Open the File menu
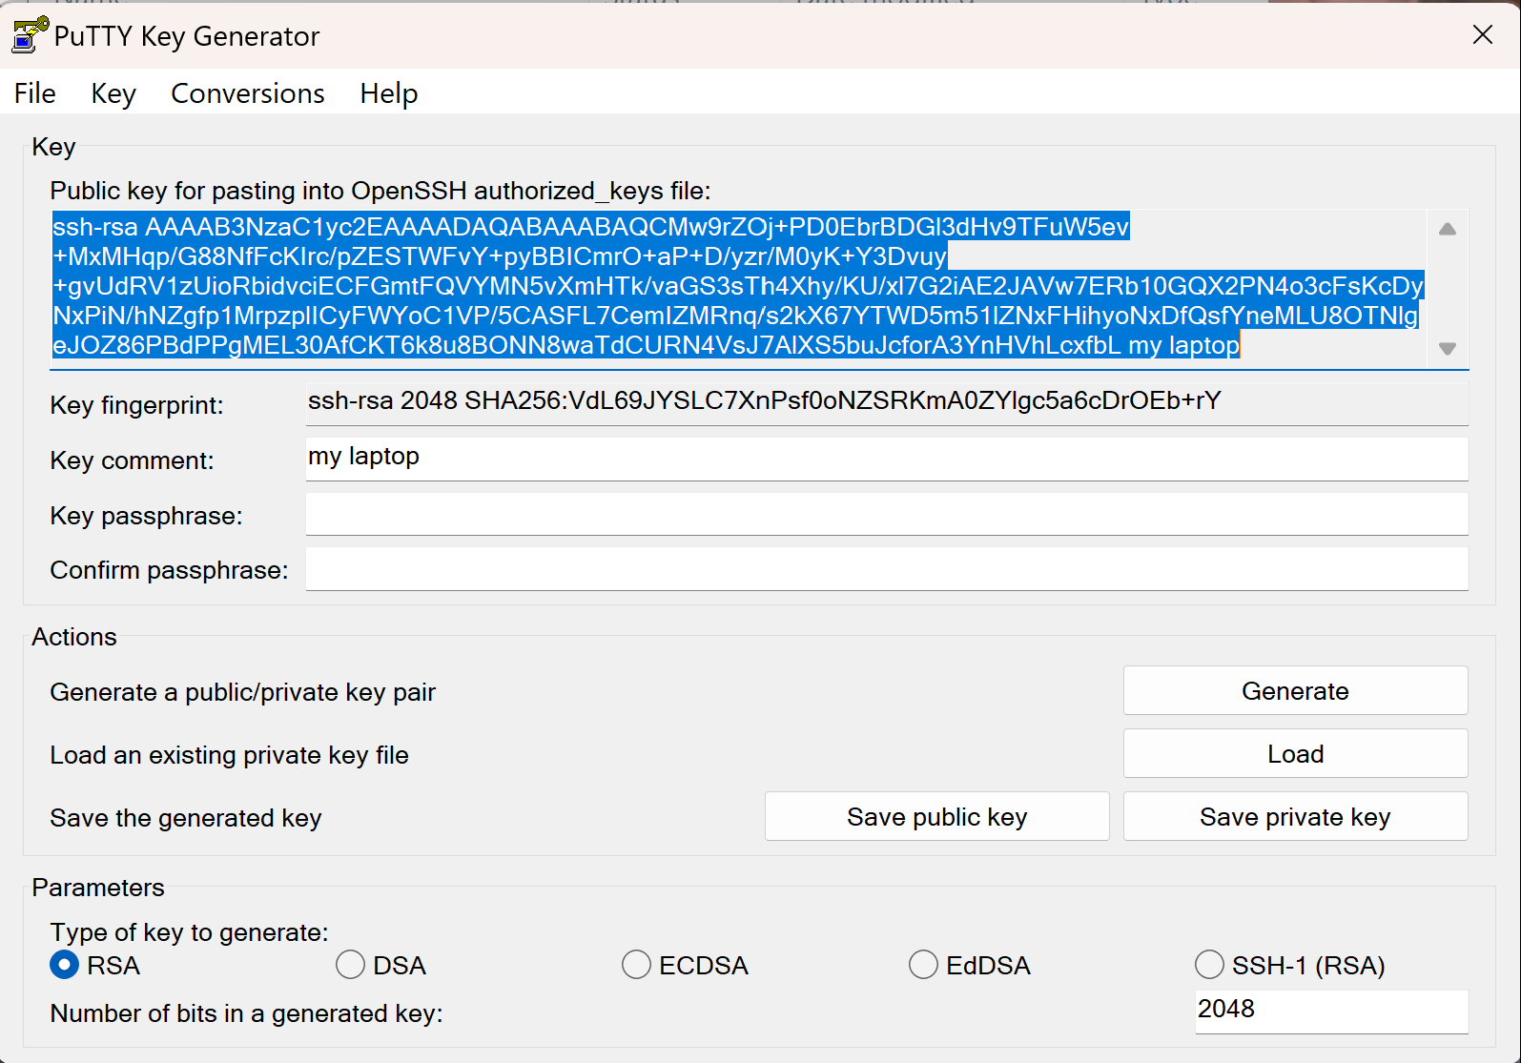 (x=35, y=93)
